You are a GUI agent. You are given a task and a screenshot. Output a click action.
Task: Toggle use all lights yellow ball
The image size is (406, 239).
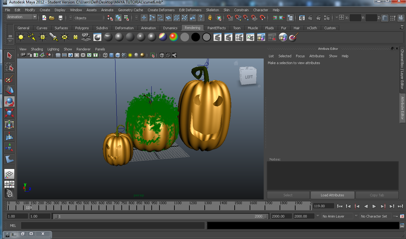[x=130, y=55]
